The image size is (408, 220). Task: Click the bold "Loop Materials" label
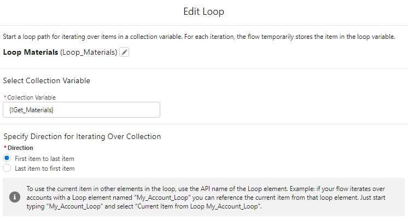pyautogui.click(x=30, y=53)
